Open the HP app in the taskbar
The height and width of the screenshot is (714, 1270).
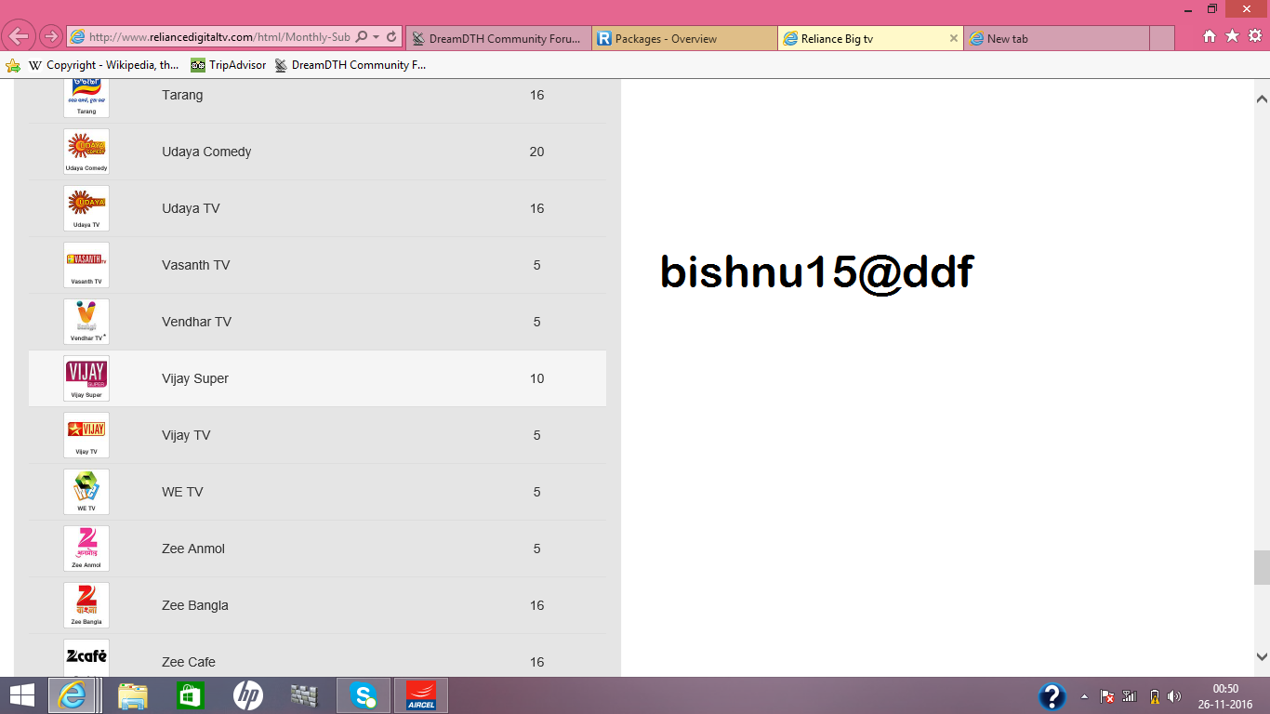click(247, 695)
